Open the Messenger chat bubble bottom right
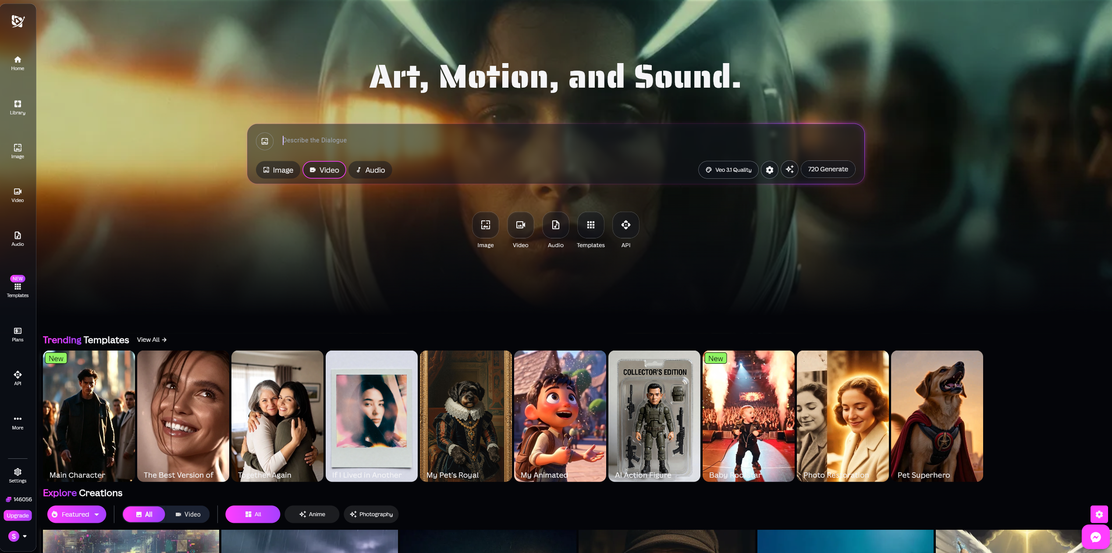Viewport: 1112px width, 553px height. (1096, 537)
